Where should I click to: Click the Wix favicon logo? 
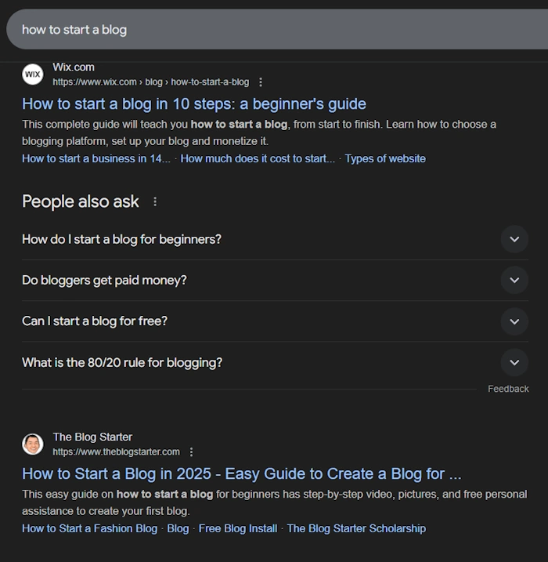[33, 74]
